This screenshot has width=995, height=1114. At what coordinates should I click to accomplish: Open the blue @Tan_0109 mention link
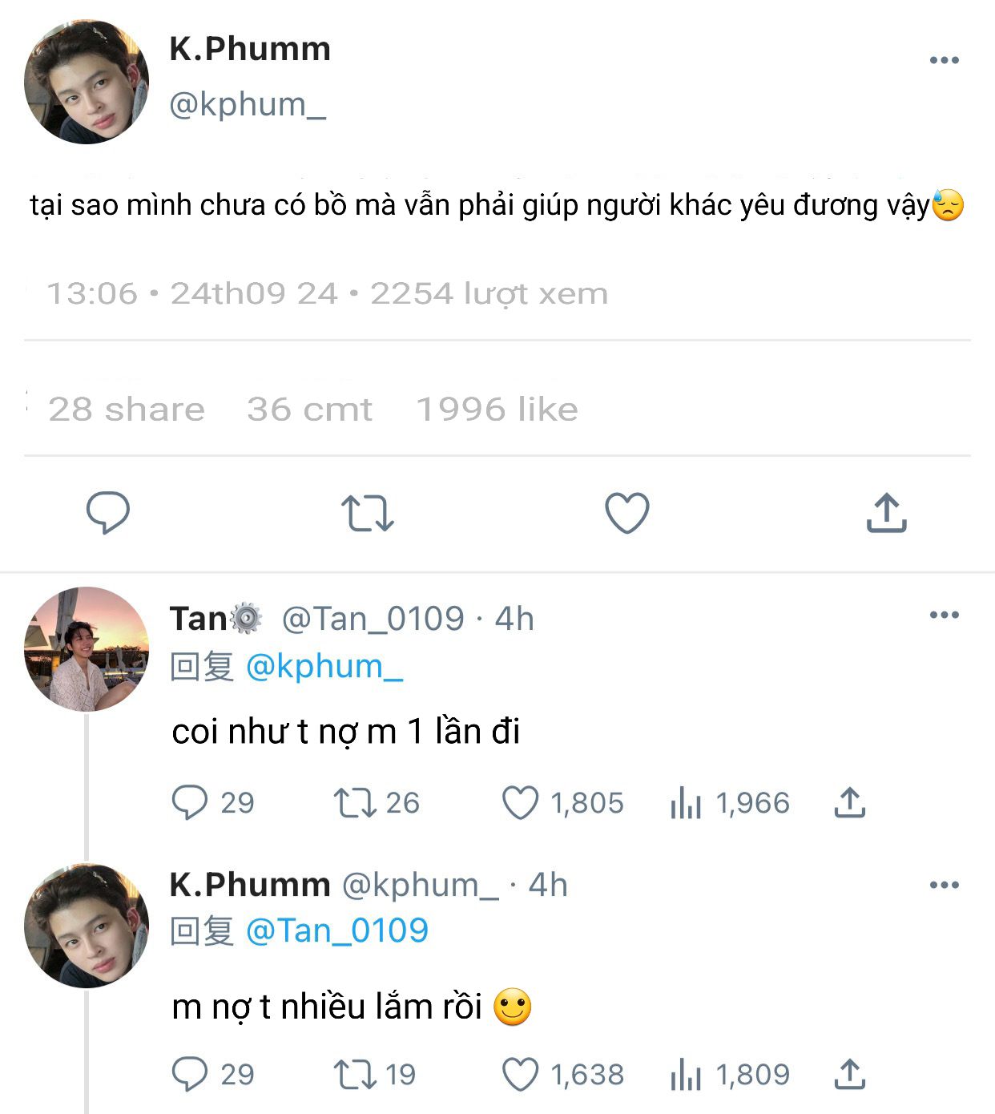point(336,930)
